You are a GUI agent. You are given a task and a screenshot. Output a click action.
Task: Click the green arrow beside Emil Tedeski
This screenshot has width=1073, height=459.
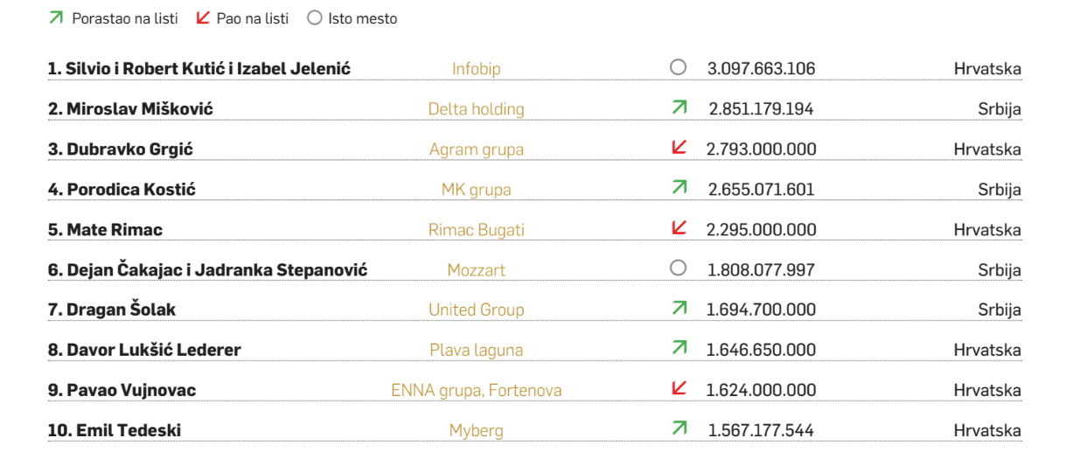[679, 428]
